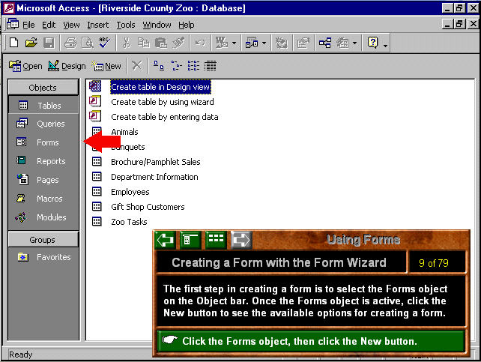The width and height of the screenshot is (481, 362).
Task: Click the New Object toolbar icon
Action: (x=342, y=42)
